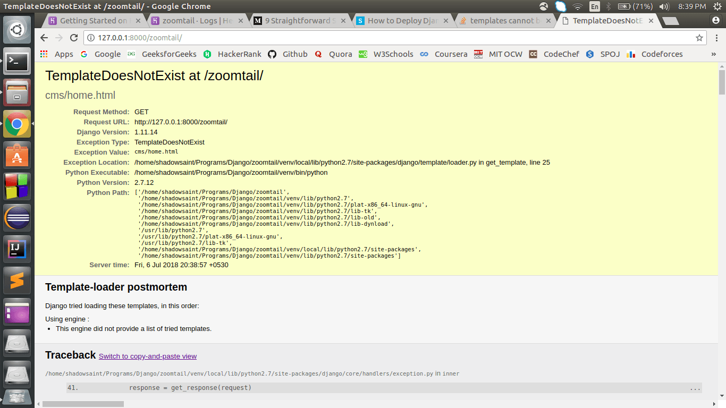
Task: Open the W3Schools bookmark link
Action: tap(387, 54)
